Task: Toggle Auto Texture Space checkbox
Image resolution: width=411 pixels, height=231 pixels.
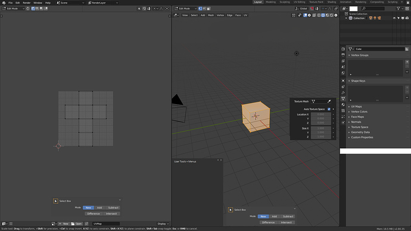Action: click(329, 109)
